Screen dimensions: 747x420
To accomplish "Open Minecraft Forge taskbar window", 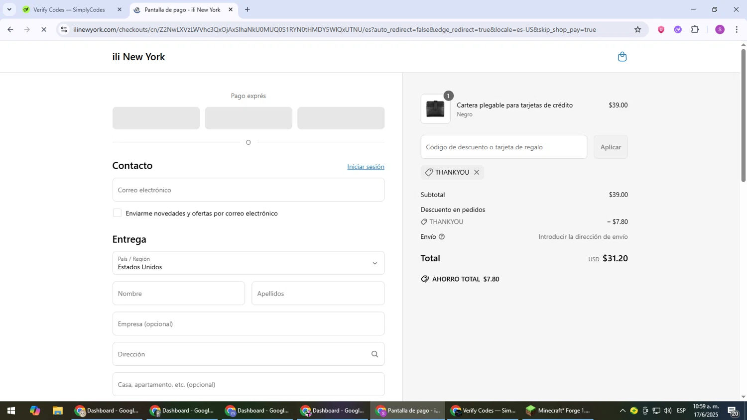I will pyautogui.click(x=558, y=411).
